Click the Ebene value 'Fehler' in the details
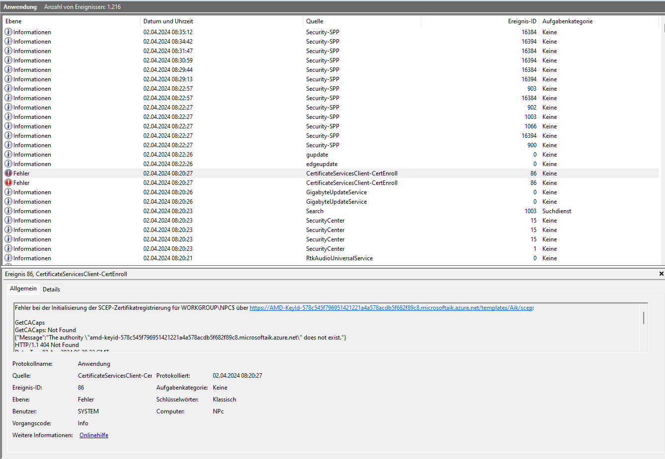665x459 pixels. click(x=86, y=400)
